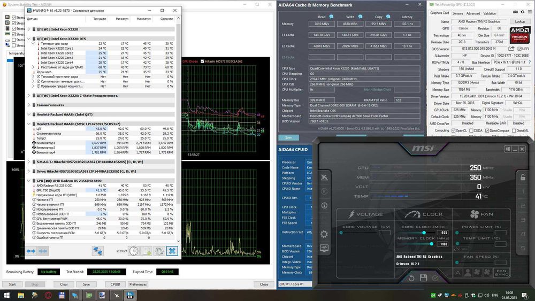Viewport: 535px width, 301px height.
Task: Click HWiNFO clock reset timer icon
Action: tap(134, 251)
